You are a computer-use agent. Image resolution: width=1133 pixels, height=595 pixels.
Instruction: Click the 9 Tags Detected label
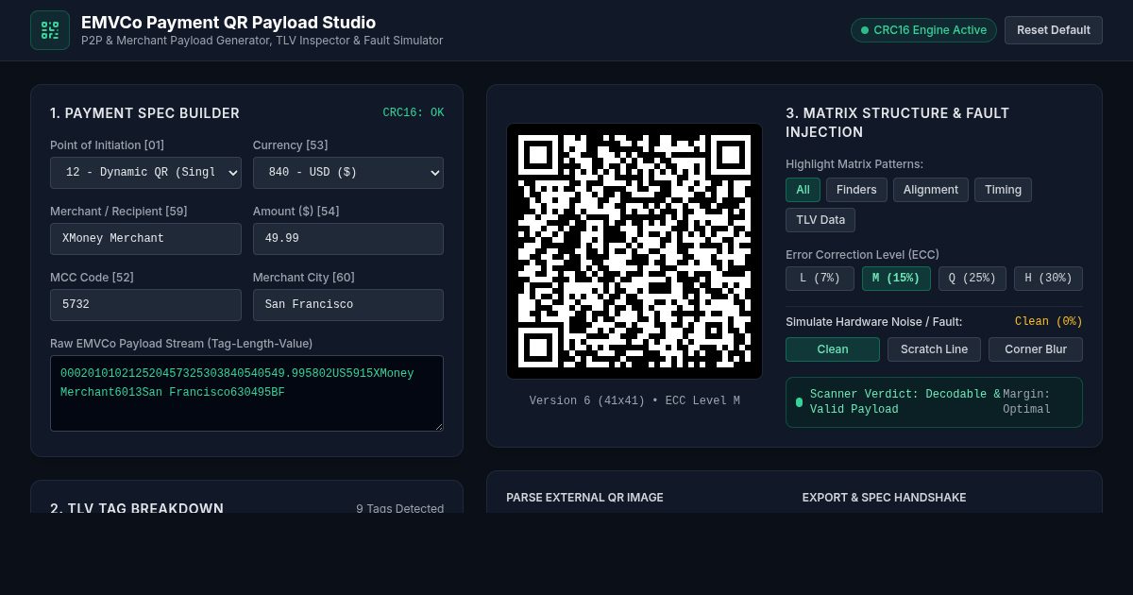point(399,508)
